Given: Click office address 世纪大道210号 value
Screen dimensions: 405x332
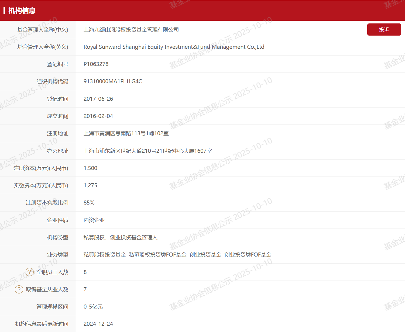Looking at the screenshot, I should coord(147,151).
